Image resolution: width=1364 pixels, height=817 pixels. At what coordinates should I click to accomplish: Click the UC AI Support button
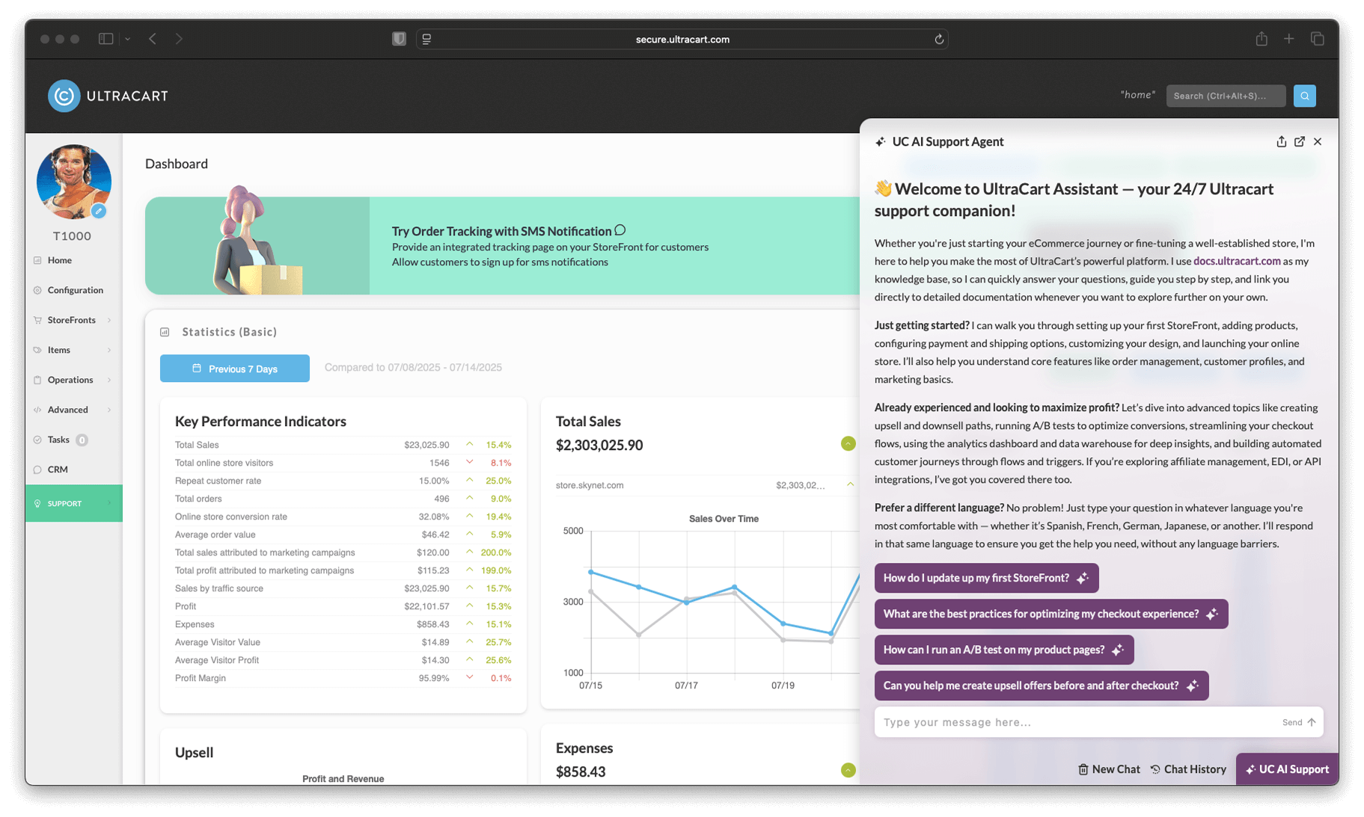1287,769
